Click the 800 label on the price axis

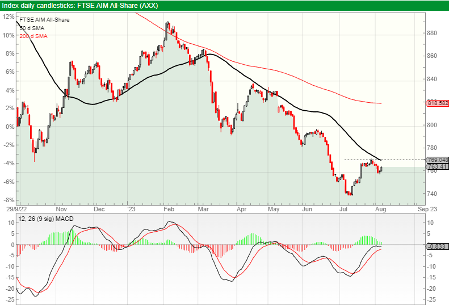[x=431, y=126]
